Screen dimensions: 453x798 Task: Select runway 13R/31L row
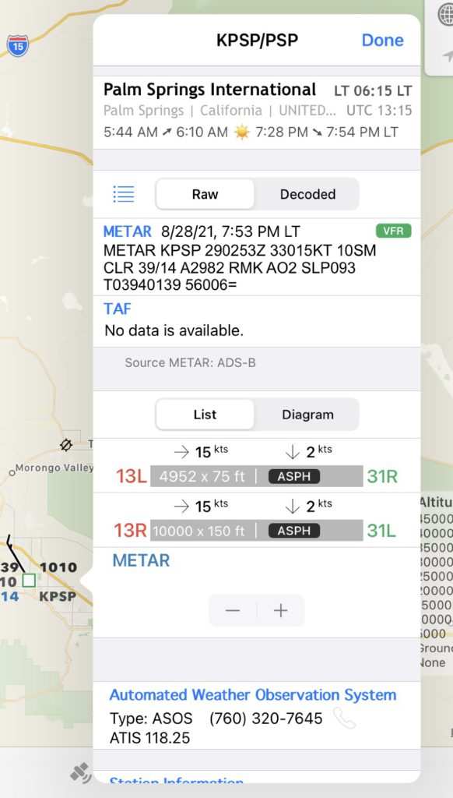pos(257,520)
